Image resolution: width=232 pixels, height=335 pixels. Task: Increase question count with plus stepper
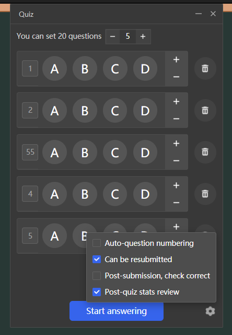click(143, 37)
